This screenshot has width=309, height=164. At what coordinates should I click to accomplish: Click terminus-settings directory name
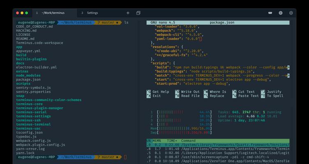pyautogui.click(x=34, y=116)
